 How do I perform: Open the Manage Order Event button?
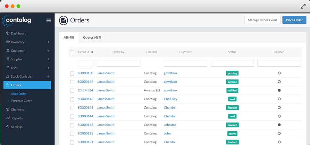[x=262, y=20]
